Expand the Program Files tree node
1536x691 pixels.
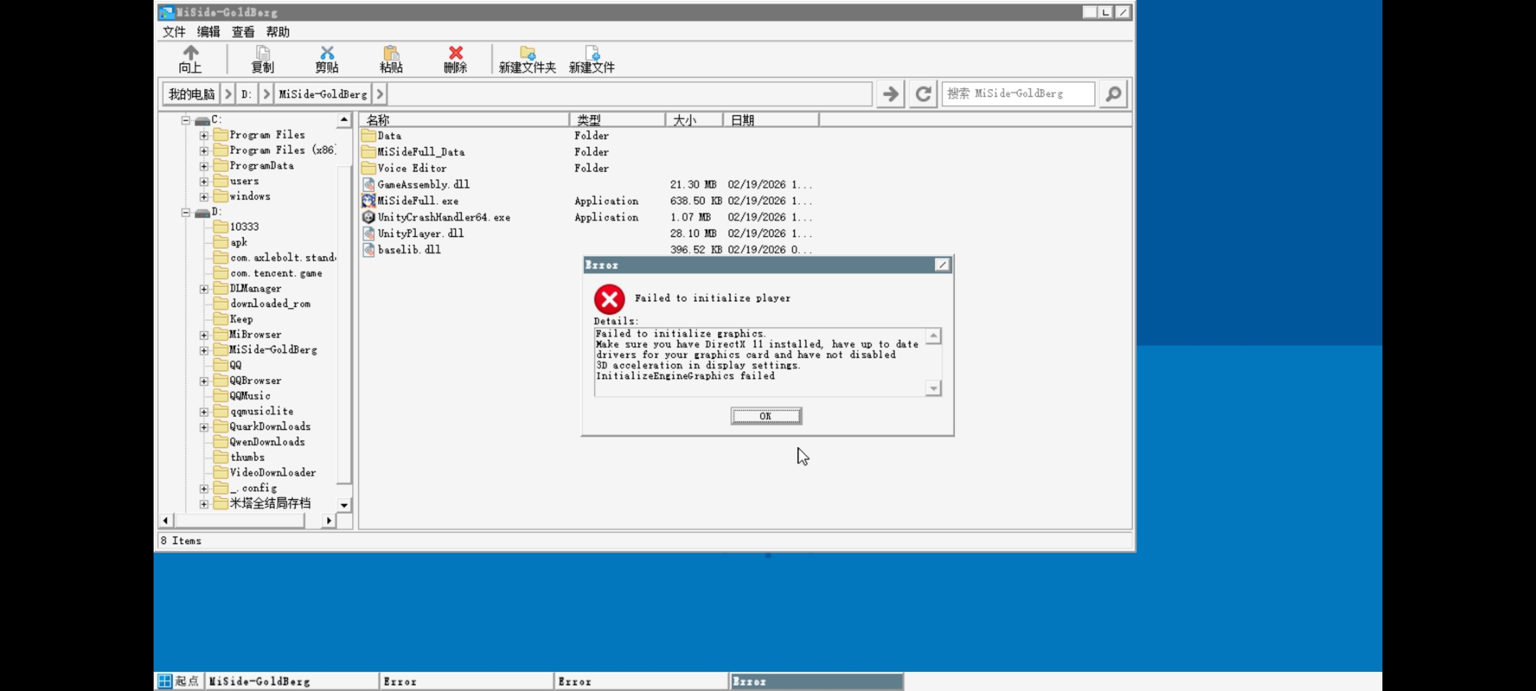pos(204,135)
